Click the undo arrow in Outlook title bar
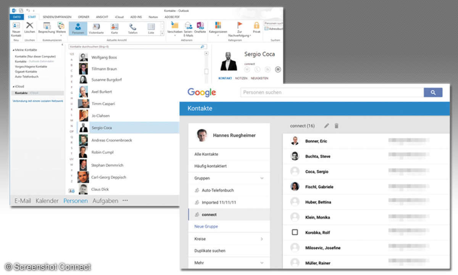Image resolution: width=458 pixels, height=275 pixels. 28,10
